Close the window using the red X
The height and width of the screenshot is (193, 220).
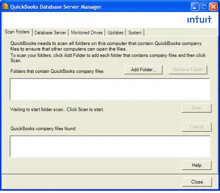[x=214, y=6]
